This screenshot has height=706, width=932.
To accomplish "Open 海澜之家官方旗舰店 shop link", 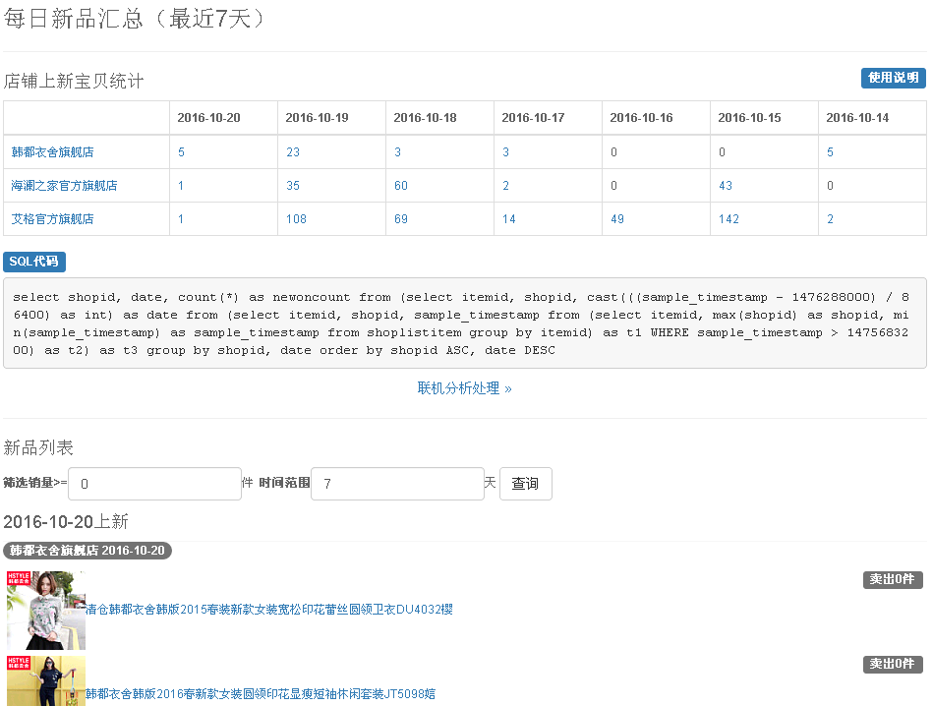I will (64, 186).
